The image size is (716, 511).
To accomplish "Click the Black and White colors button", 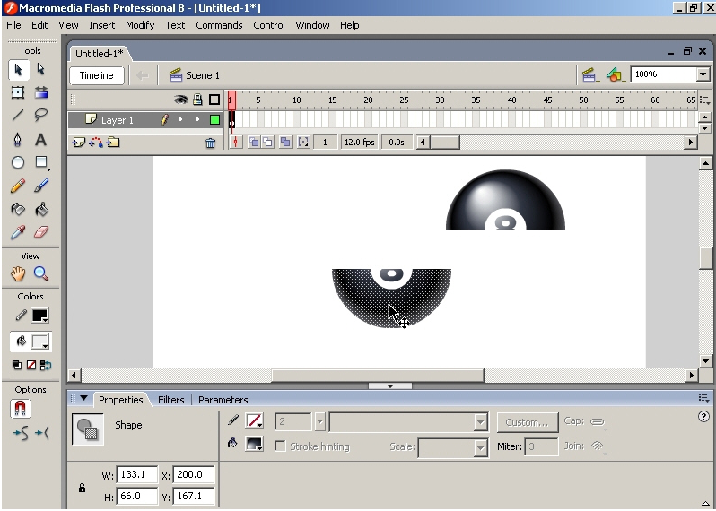I will pyautogui.click(x=17, y=365).
